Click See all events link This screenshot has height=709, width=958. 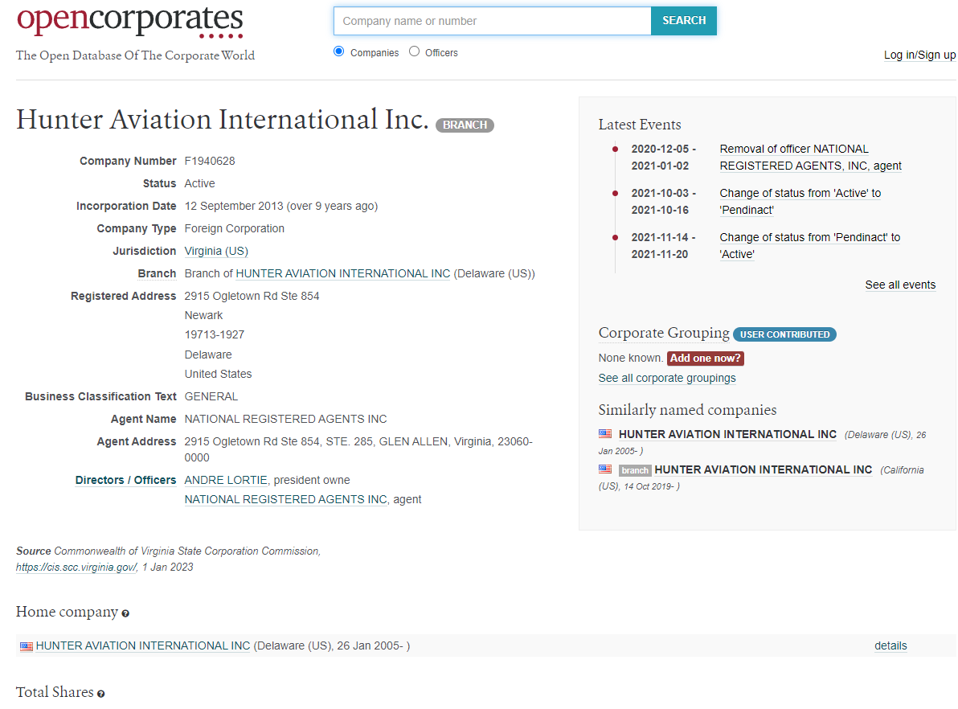900,285
